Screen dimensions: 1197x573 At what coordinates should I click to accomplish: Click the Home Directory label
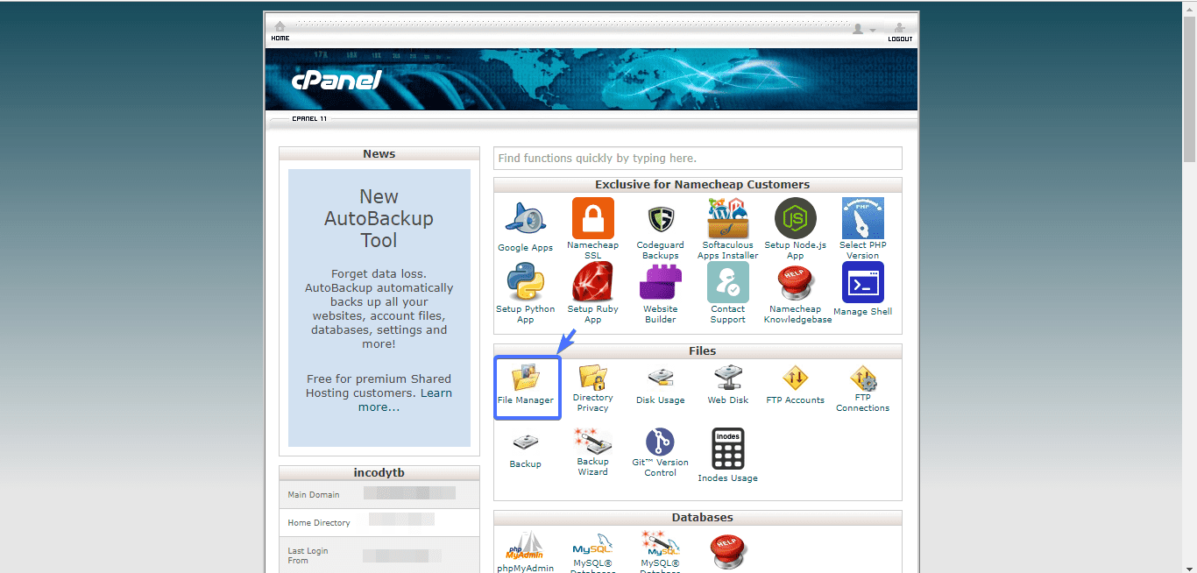319,523
